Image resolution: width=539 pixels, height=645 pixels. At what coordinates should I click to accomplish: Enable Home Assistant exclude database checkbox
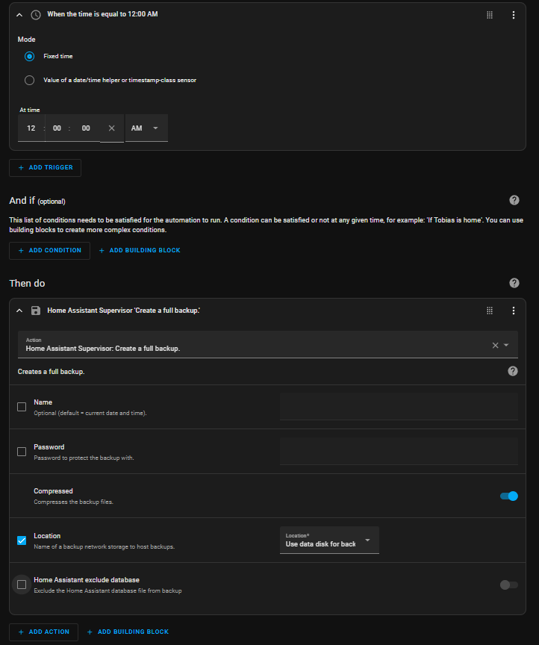coord(22,585)
